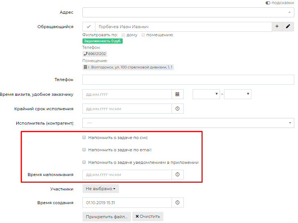Open clock picker for execution deadline
The width and height of the screenshot is (298, 223).
177,109
